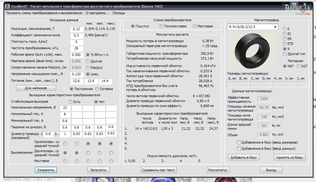Click the 'Частота преобразования' field with 39
This screenshot has height=182, width=316.
76,49
